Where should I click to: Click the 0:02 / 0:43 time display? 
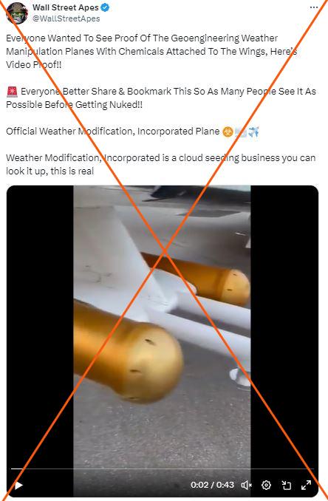(212, 485)
